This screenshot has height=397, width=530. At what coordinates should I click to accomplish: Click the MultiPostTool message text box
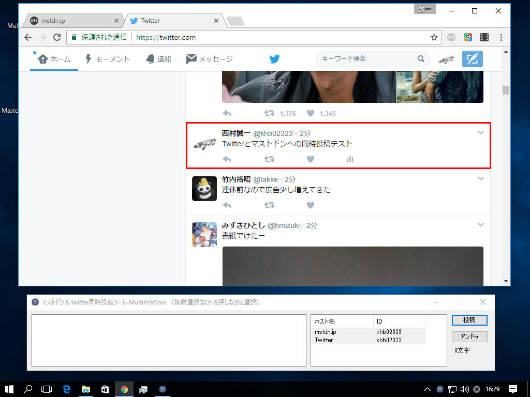click(169, 340)
